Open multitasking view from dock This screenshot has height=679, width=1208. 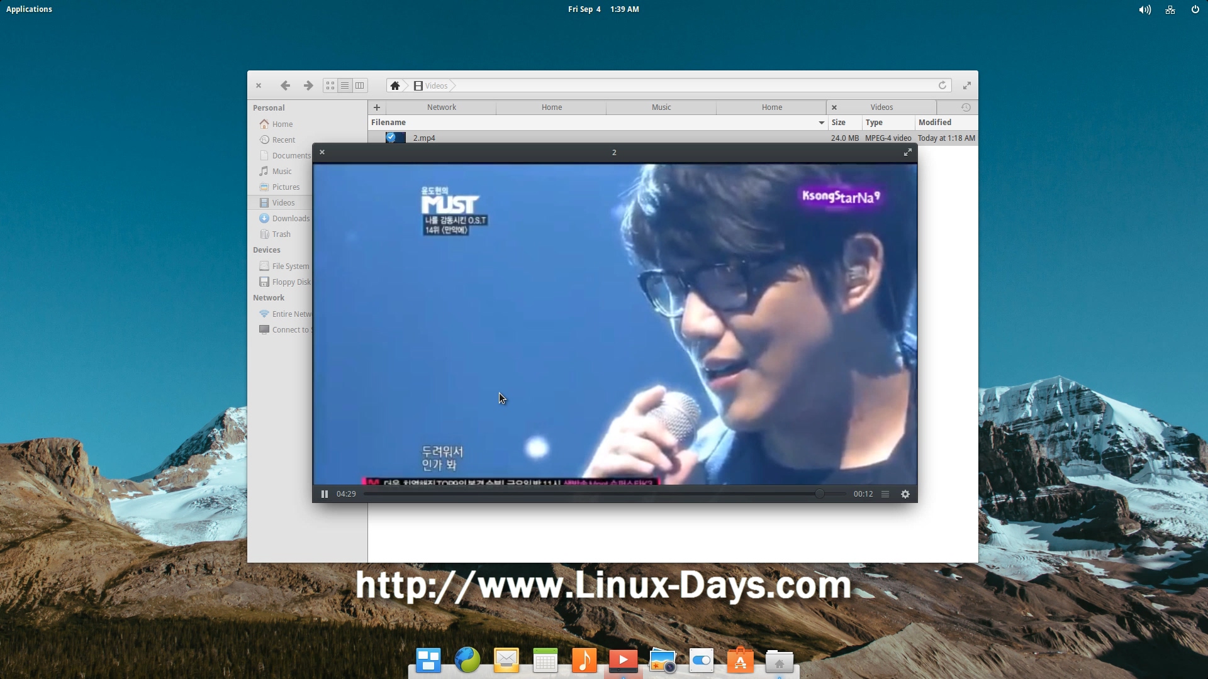428,661
